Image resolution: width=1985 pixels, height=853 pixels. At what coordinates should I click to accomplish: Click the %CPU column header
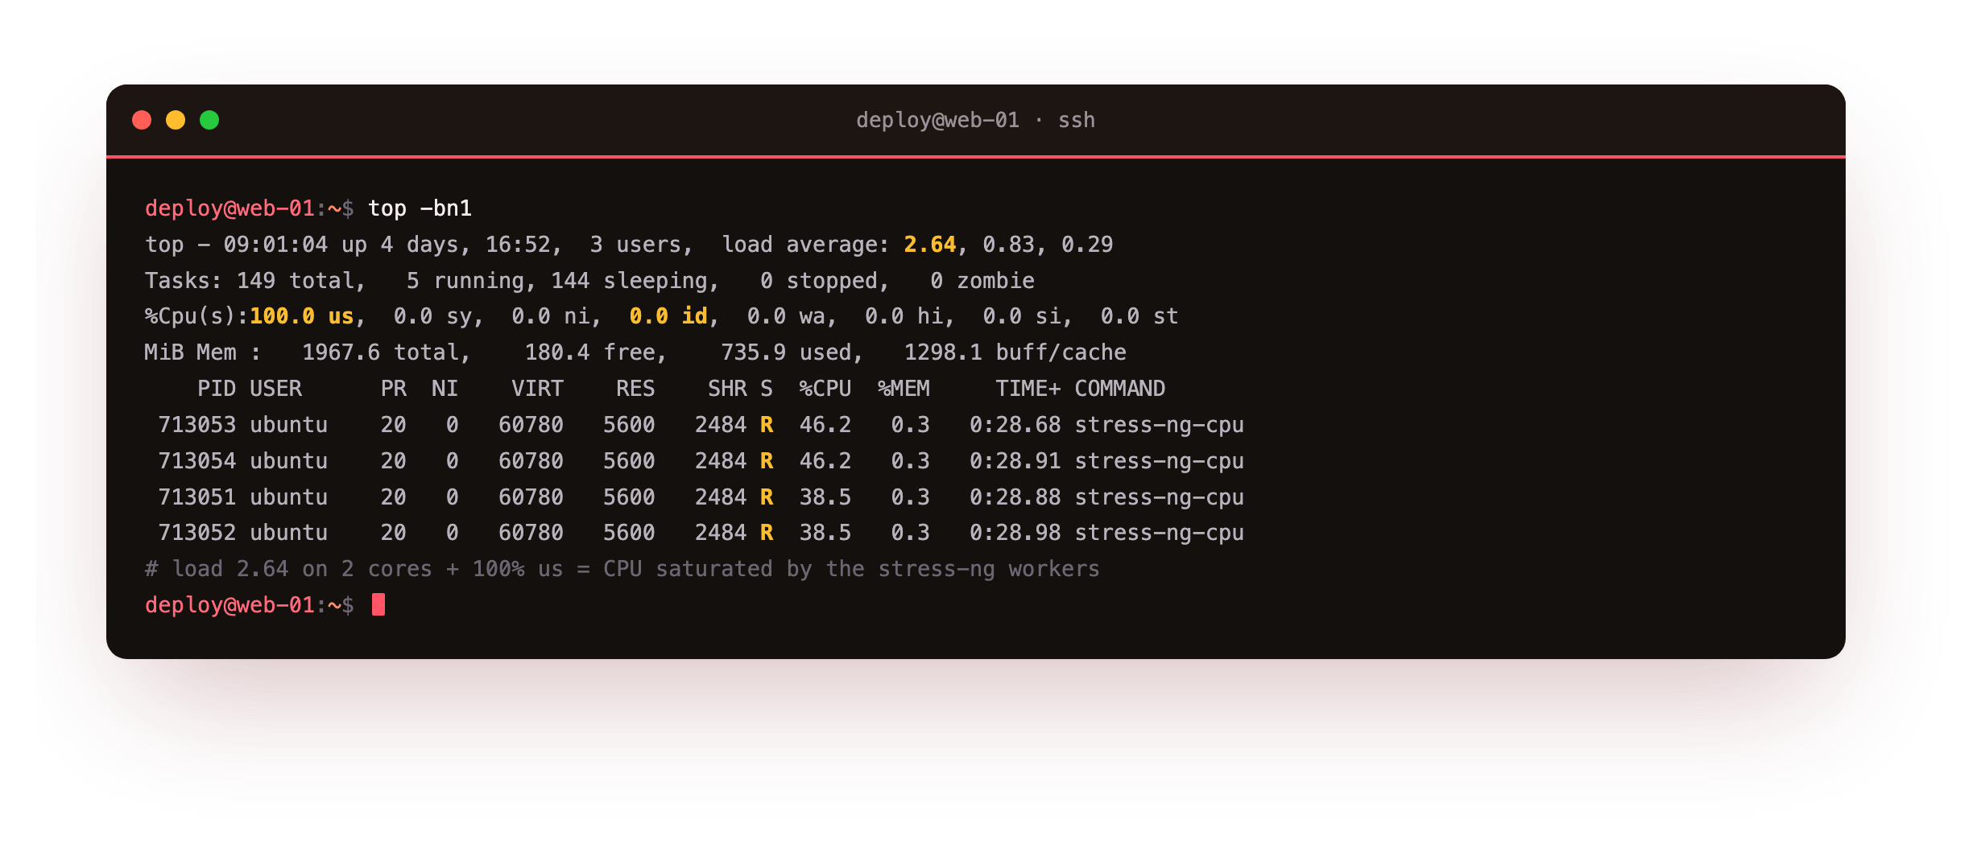coord(825,389)
